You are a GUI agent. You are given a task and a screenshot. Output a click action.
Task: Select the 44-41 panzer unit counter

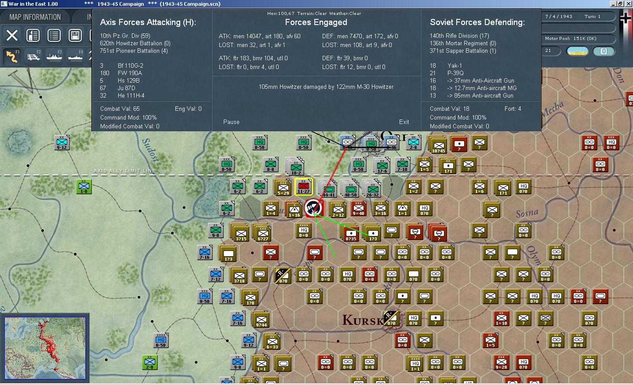click(x=328, y=188)
